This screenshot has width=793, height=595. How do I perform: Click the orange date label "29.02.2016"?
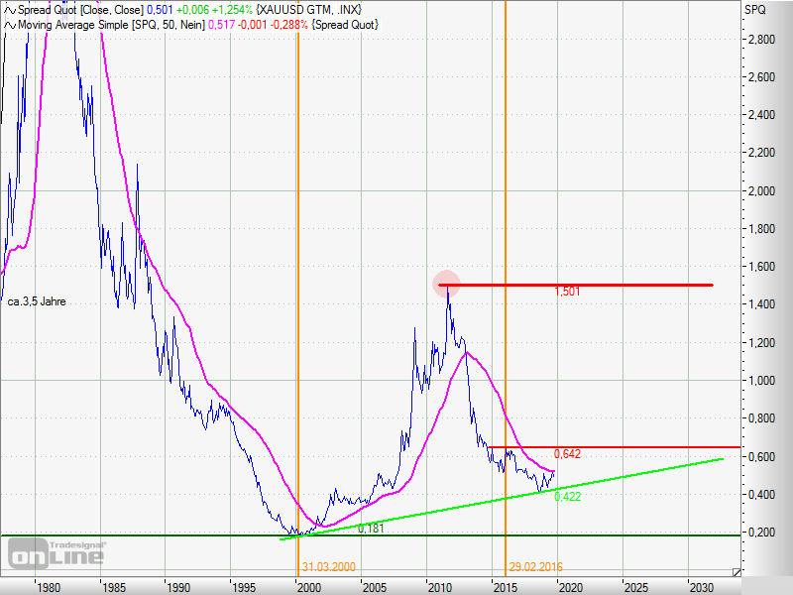[535, 566]
